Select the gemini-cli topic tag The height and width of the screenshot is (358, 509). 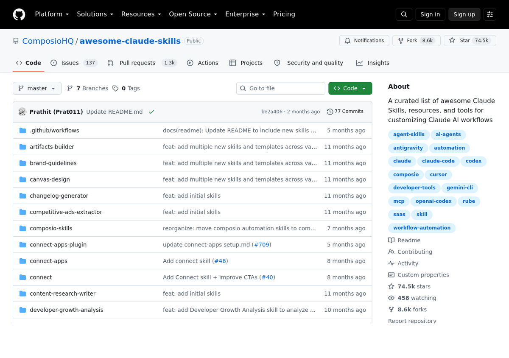[460, 188]
